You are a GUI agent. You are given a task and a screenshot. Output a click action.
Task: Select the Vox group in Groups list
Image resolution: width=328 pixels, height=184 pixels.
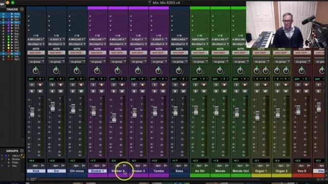pyautogui.click(x=14, y=166)
